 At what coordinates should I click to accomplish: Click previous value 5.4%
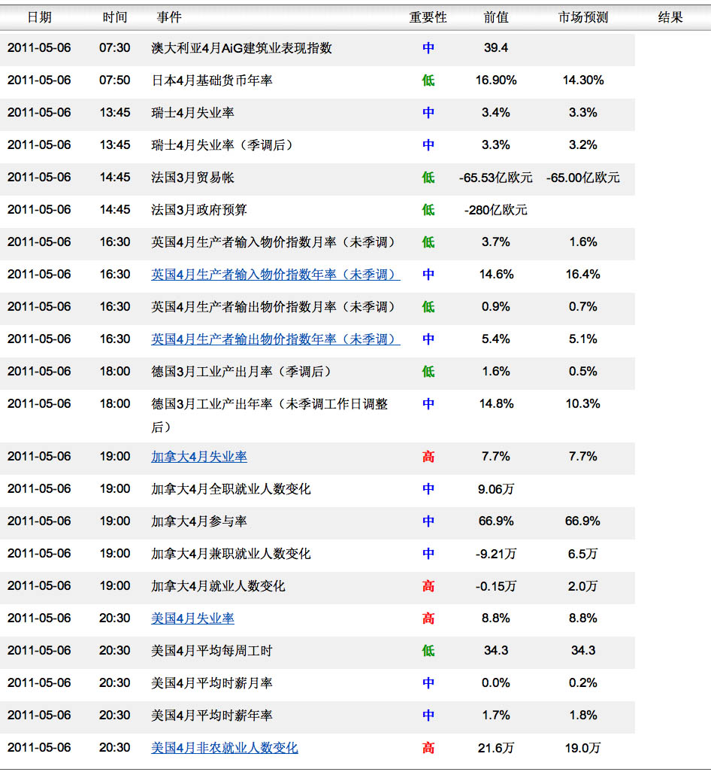[x=496, y=339]
